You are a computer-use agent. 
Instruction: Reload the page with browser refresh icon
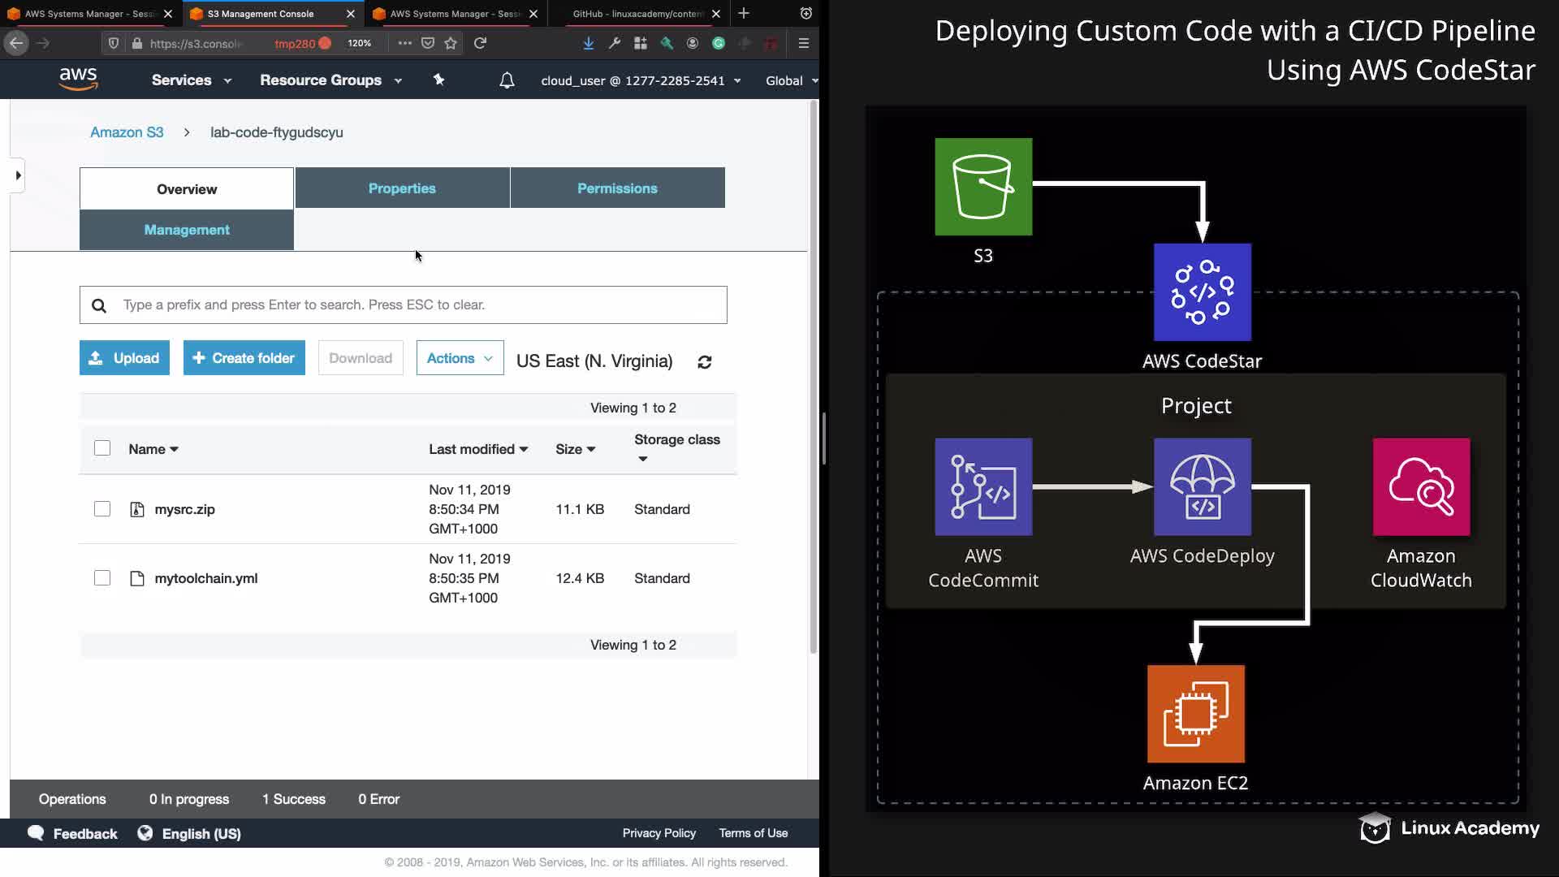480,43
